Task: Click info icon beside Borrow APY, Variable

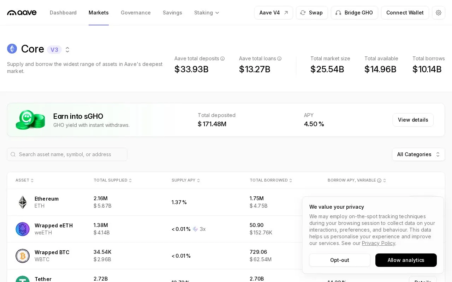Action: 379,180
